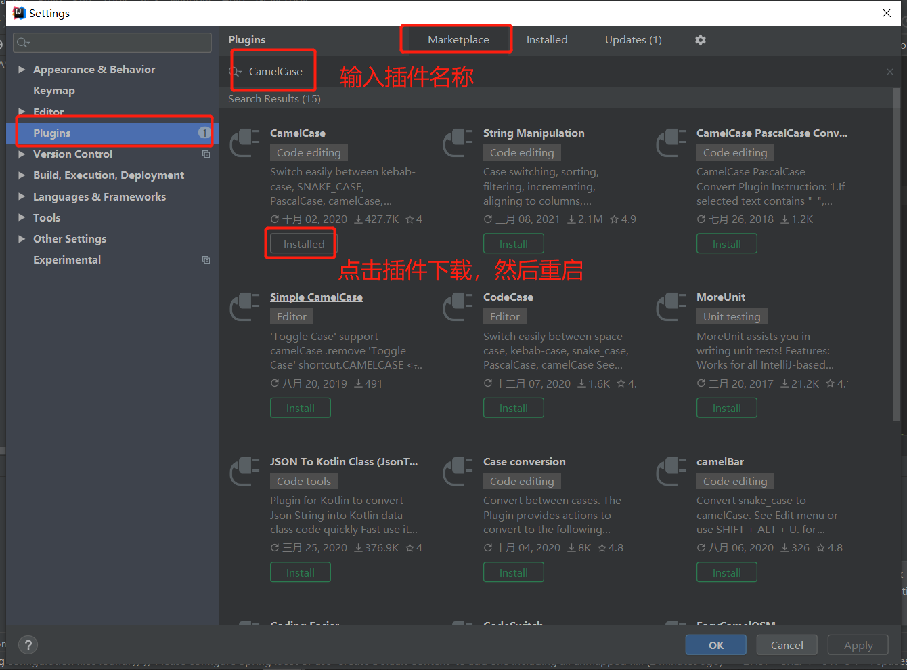Viewport: 907px width, 670px height.
Task: Expand the Other Settings node
Action: point(22,238)
